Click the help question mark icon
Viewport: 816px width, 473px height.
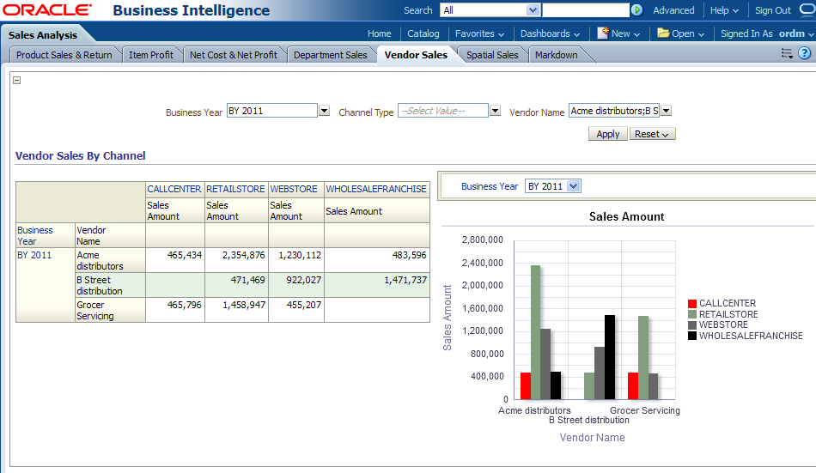click(x=804, y=53)
